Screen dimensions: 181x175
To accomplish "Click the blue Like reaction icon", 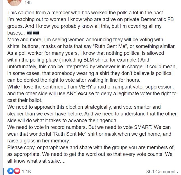I will click(x=10, y=171).
